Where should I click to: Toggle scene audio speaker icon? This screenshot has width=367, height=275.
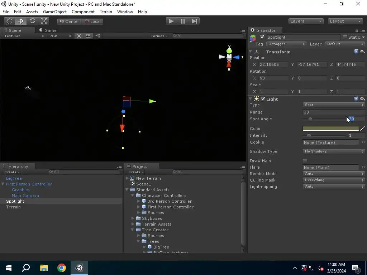(x=97, y=36)
